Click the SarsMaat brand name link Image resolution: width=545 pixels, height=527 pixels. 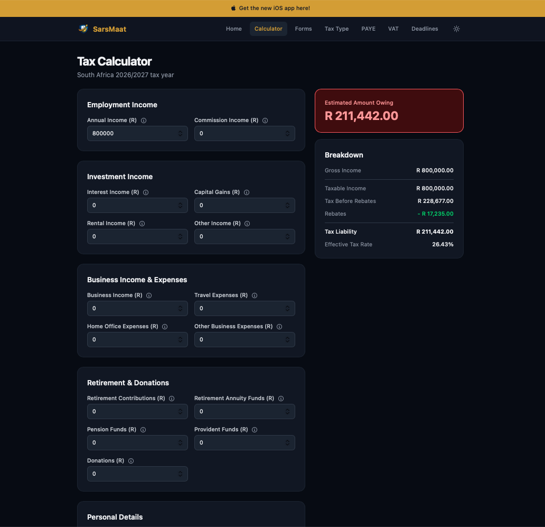109,29
